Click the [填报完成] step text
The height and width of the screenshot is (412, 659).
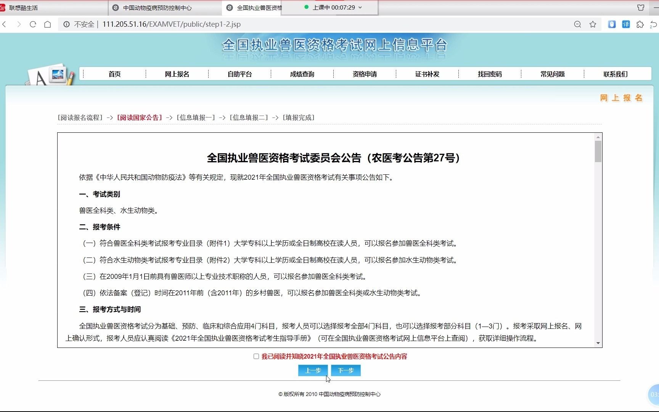pyautogui.click(x=299, y=117)
